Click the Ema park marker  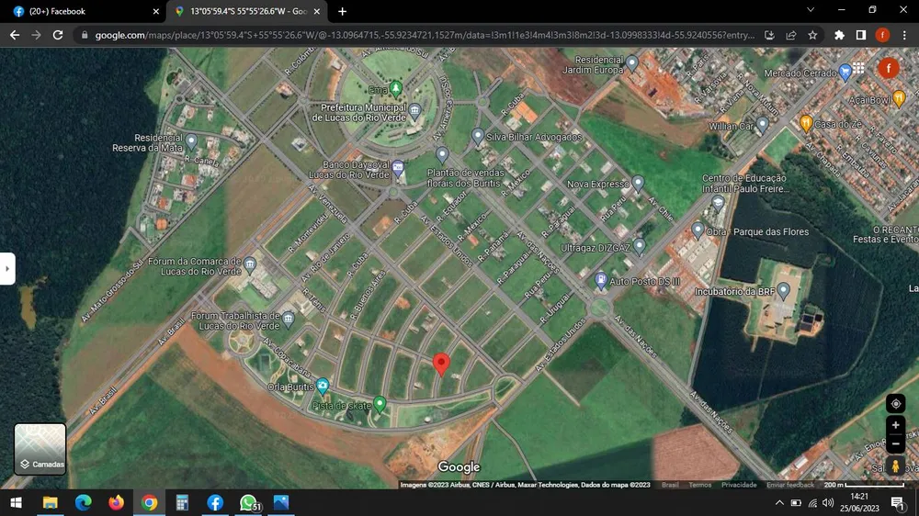[x=395, y=89]
